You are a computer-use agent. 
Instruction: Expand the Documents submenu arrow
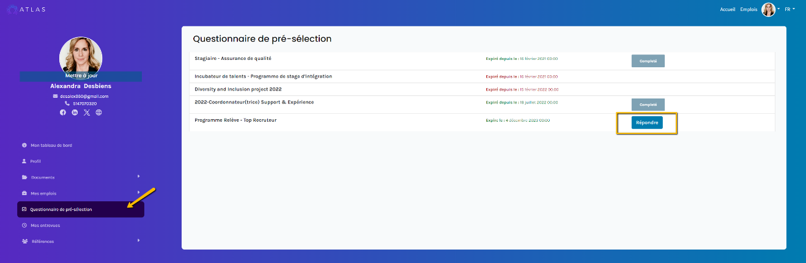[x=139, y=176]
